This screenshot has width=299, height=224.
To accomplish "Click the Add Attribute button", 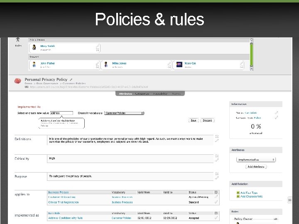I will coord(256,167).
